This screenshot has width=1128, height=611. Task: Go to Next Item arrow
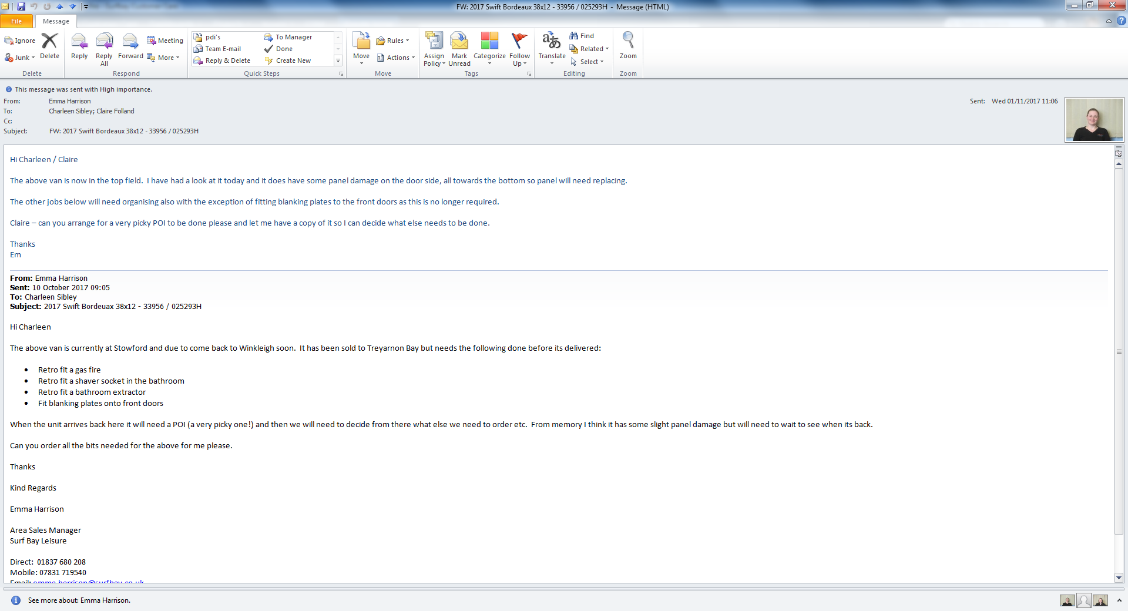click(73, 6)
